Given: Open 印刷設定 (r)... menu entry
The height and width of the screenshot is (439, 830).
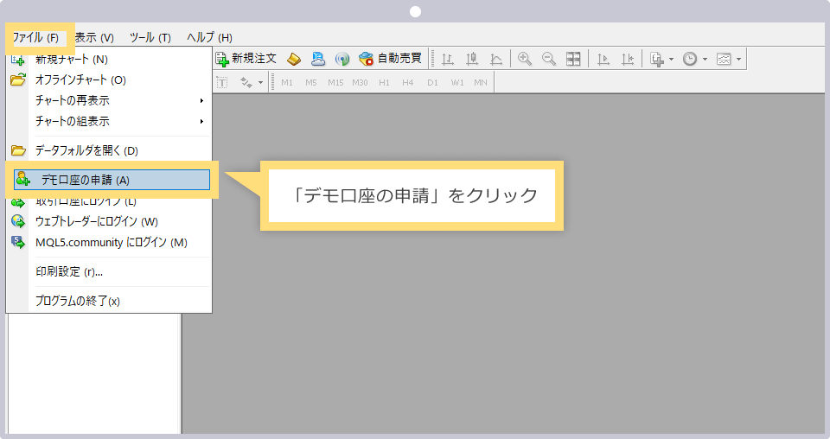Looking at the screenshot, I should click(109, 272).
